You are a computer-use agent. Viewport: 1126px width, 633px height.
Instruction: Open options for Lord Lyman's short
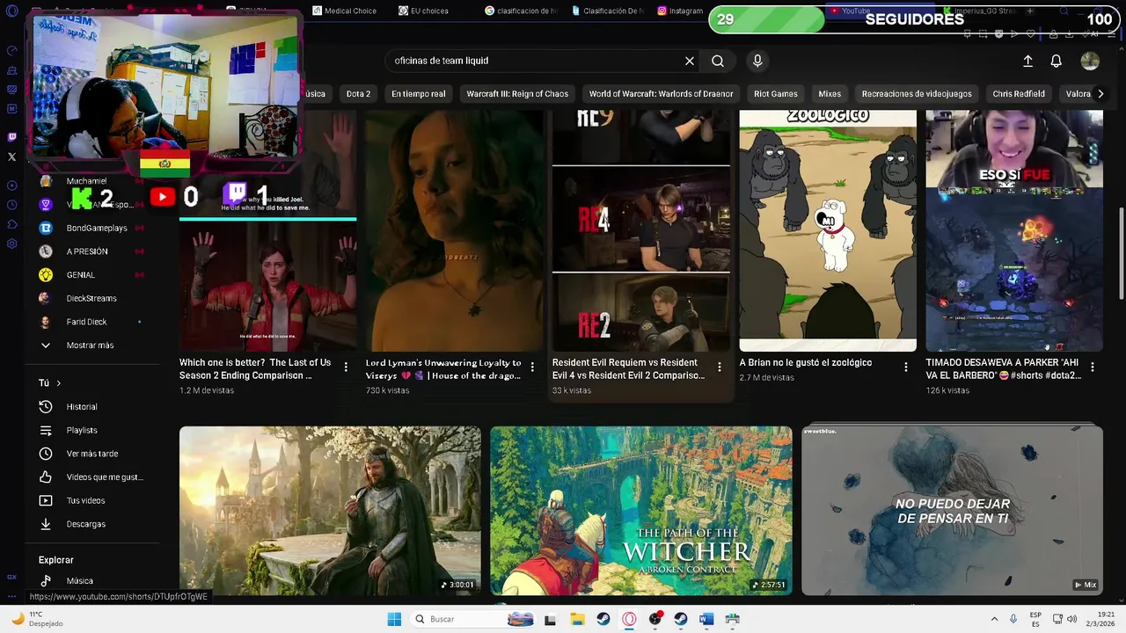click(532, 367)
